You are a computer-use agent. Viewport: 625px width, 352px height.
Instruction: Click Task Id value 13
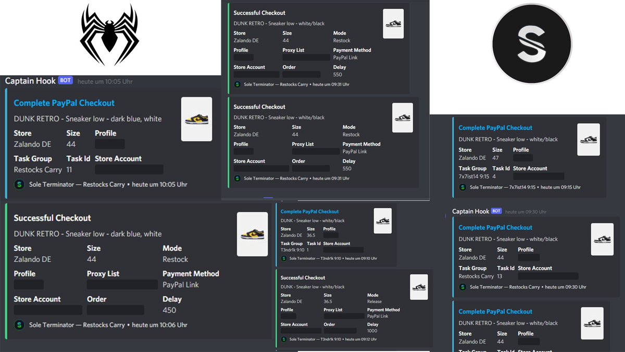coord(499,276)
